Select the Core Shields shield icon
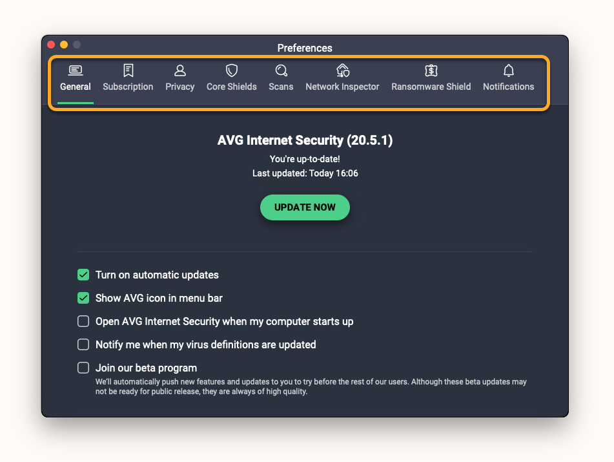The width and height of the screenshot is (614, 462). tap(232, 70)
